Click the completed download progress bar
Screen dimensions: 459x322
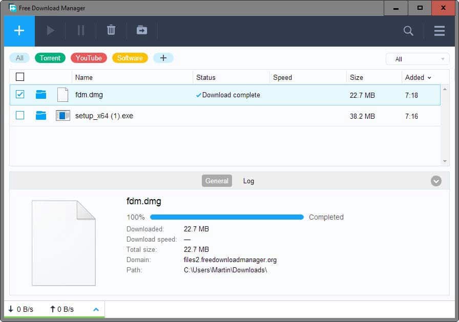227,217
